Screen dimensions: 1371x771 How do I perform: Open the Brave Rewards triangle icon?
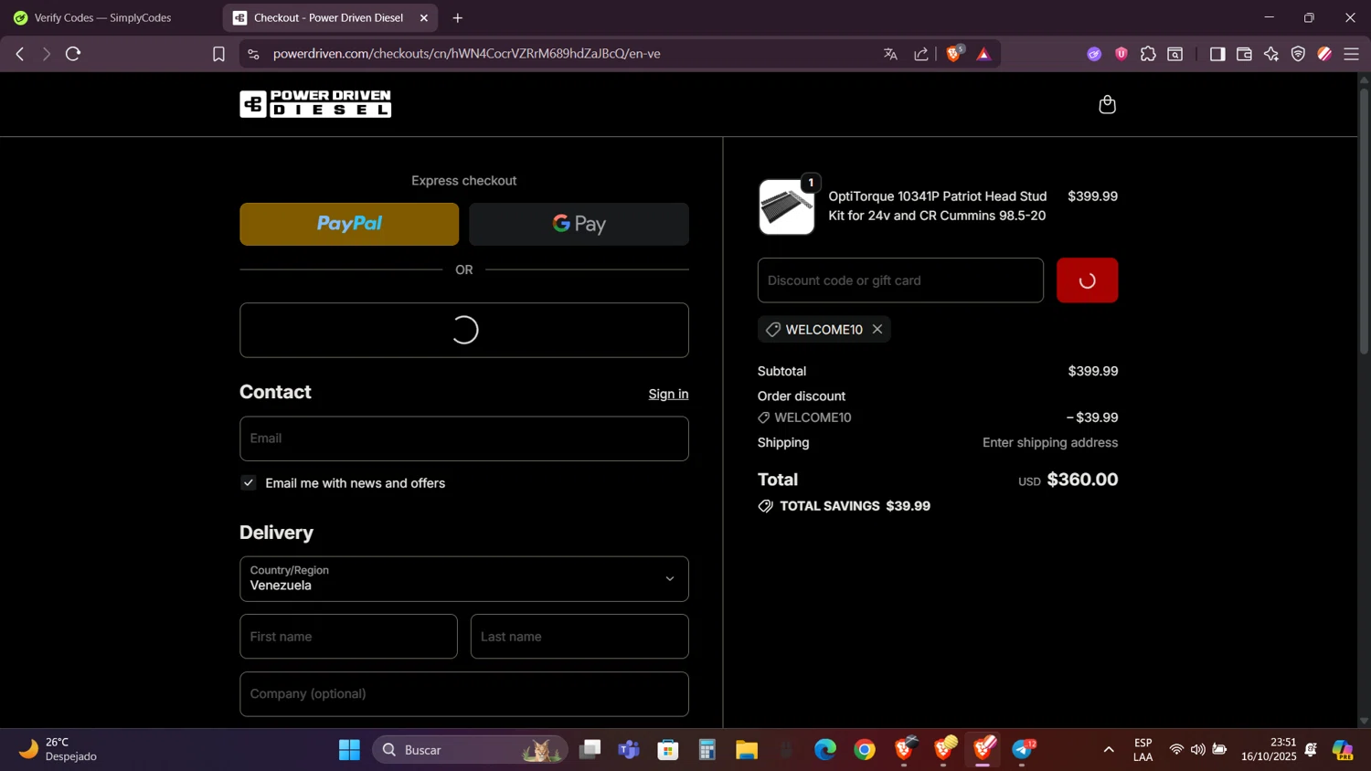[x=983, y=54]
